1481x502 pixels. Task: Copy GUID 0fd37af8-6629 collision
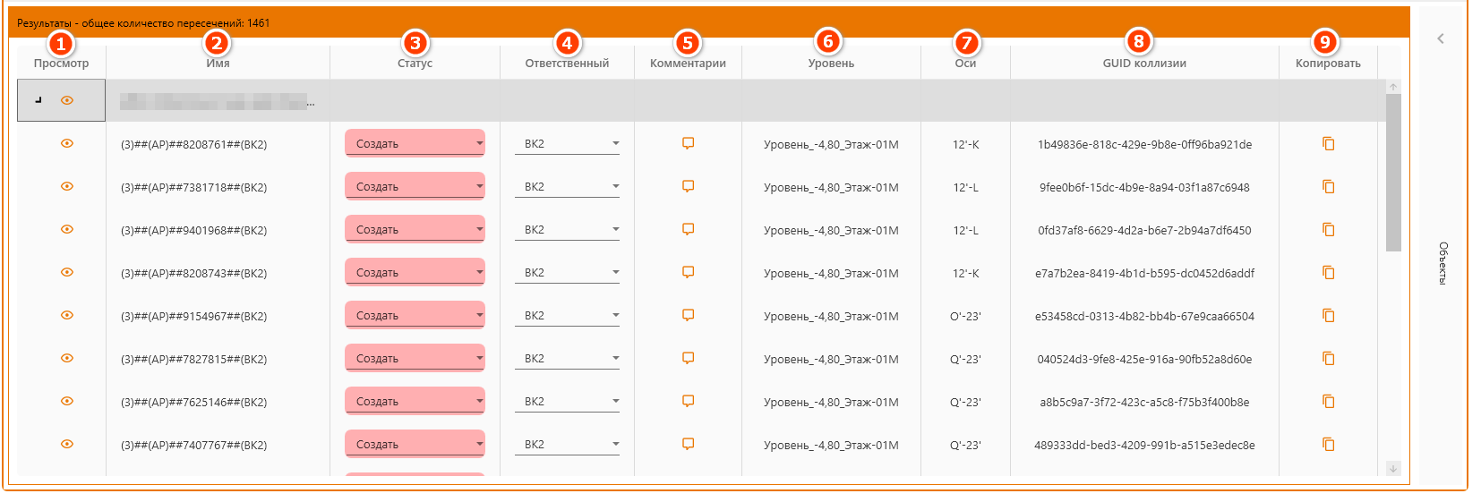pos(1328,229)
